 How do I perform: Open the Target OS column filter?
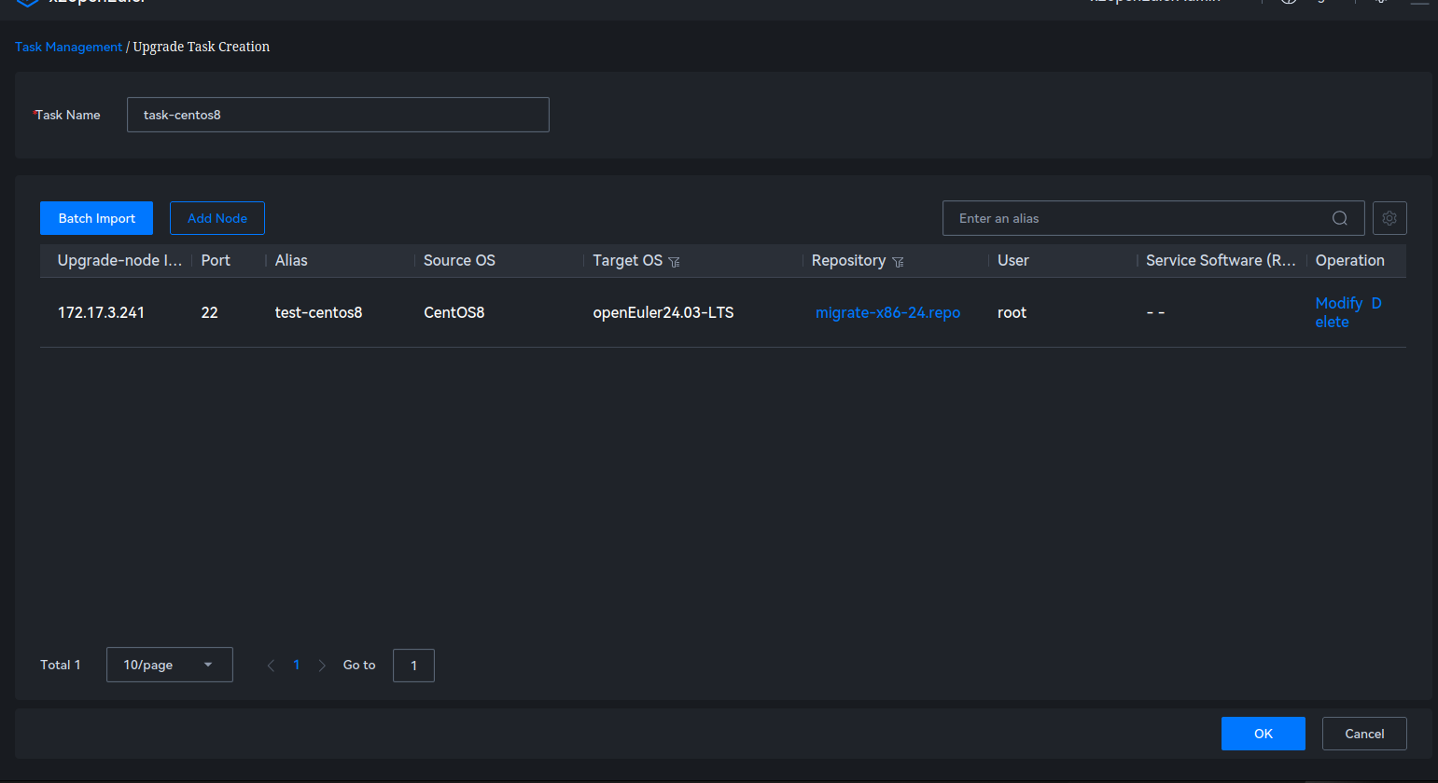[x=674, y=262]
